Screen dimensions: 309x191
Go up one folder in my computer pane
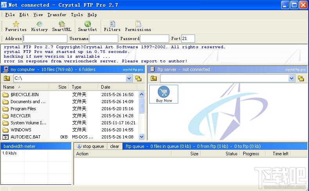[7, 78]
